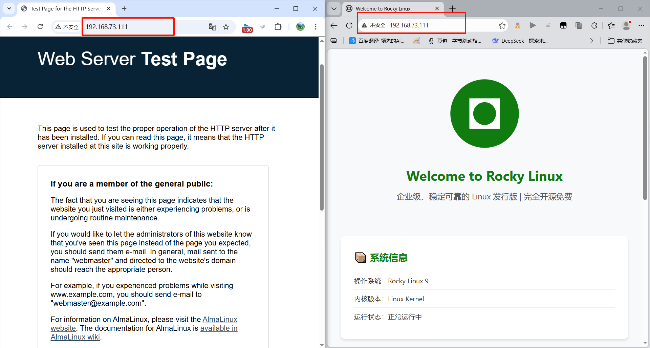Image resolution: width=650 pixels, height=348 pixels.
Task: Click the 系统信息 section heading
Action: pyautogui.click(x=381, y=258)
